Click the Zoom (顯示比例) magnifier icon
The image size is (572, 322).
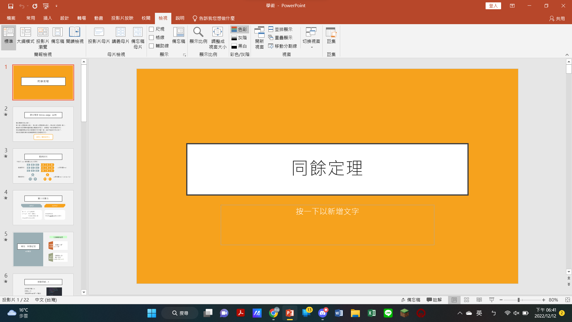198,32
